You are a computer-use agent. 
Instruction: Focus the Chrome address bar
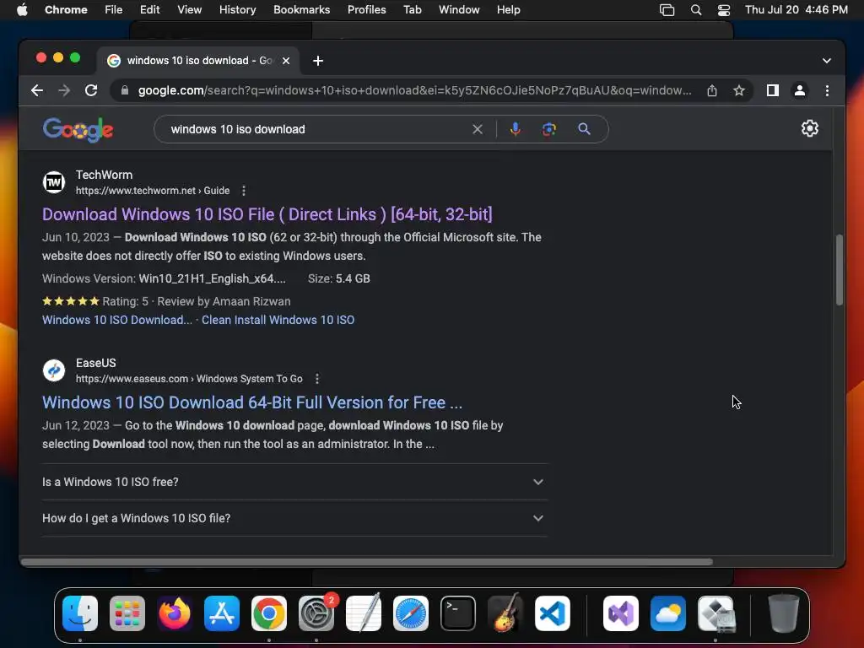tap(414, 90)
